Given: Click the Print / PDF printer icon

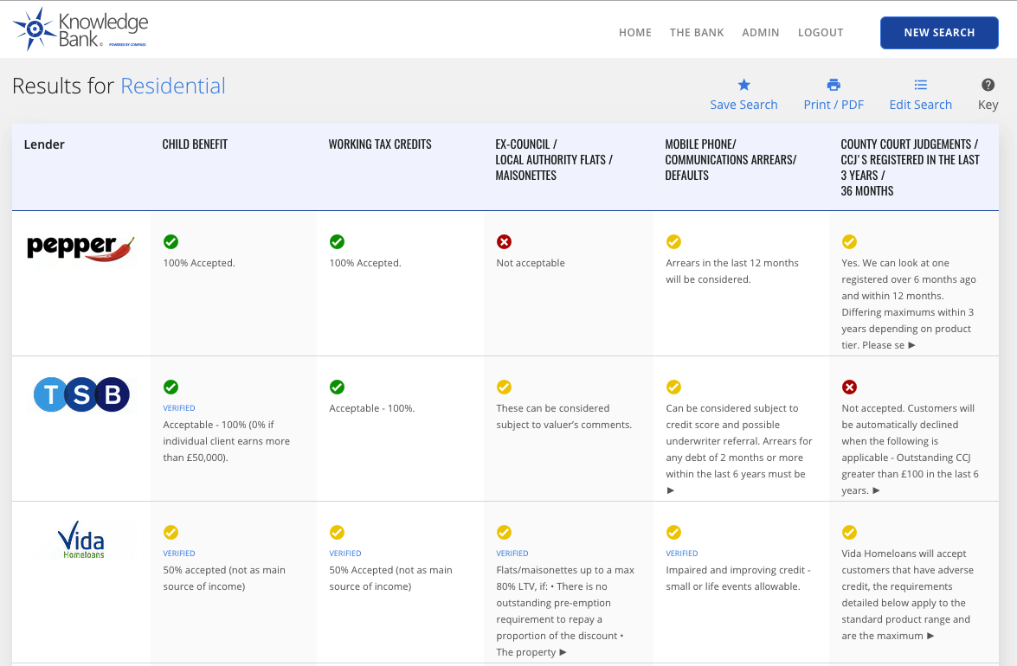Looking at the screenshot, I should point(834,85).
